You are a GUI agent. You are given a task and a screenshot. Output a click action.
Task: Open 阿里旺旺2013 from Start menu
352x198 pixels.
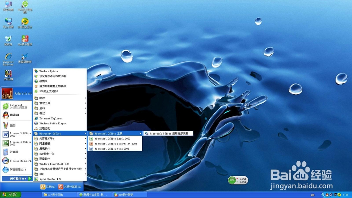[x=16, y=169]
